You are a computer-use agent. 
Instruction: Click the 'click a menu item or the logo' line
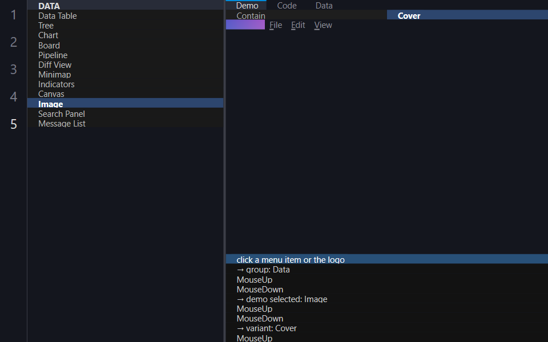pos(387,259)
